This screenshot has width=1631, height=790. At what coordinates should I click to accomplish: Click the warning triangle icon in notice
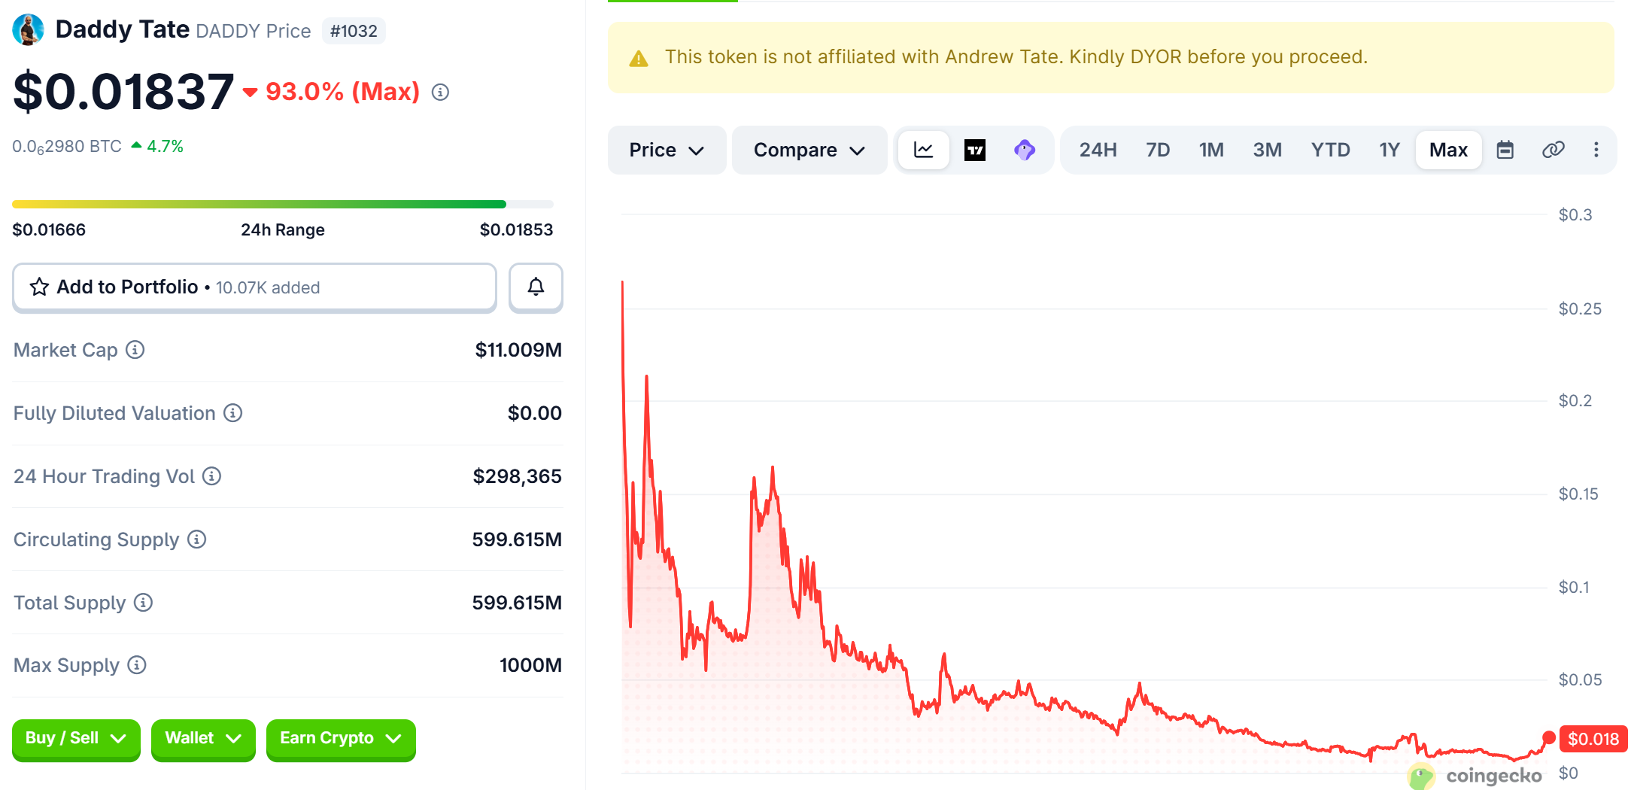coord(639,59)
